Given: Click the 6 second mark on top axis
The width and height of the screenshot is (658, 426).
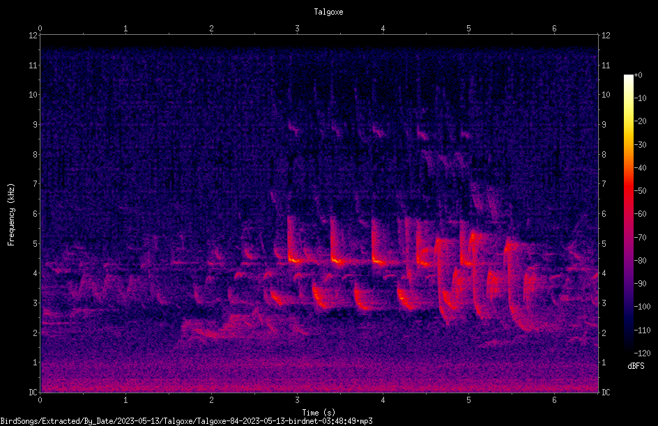Looking at the screenshot, I should (554, 29).
